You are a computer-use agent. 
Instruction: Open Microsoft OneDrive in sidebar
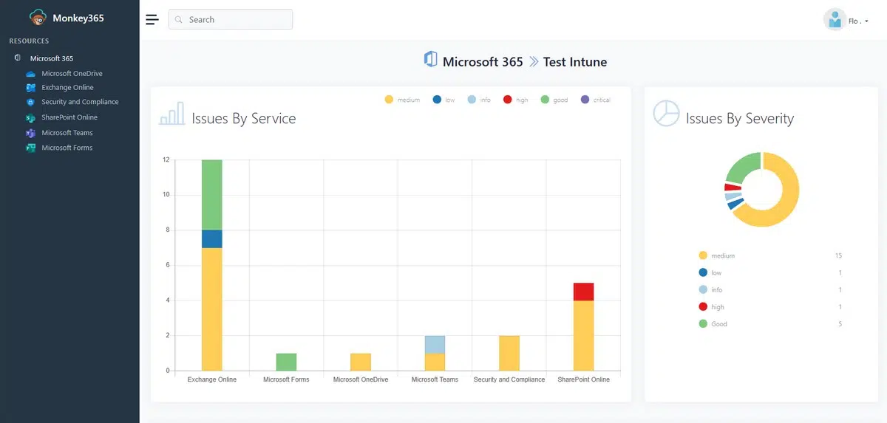point(72,74)
